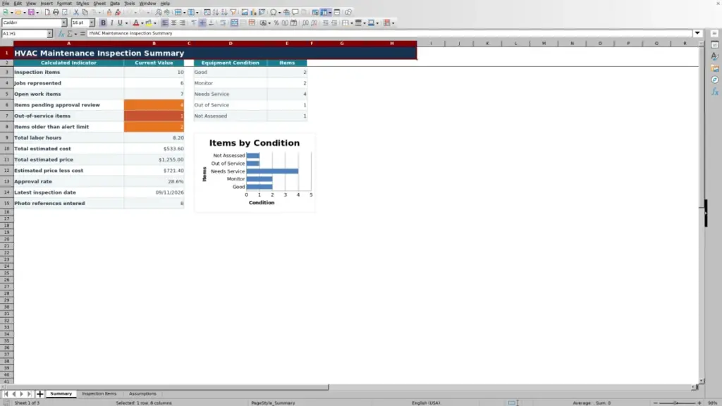Toggle Wrap Text for the cell

[x=223, y=23]
